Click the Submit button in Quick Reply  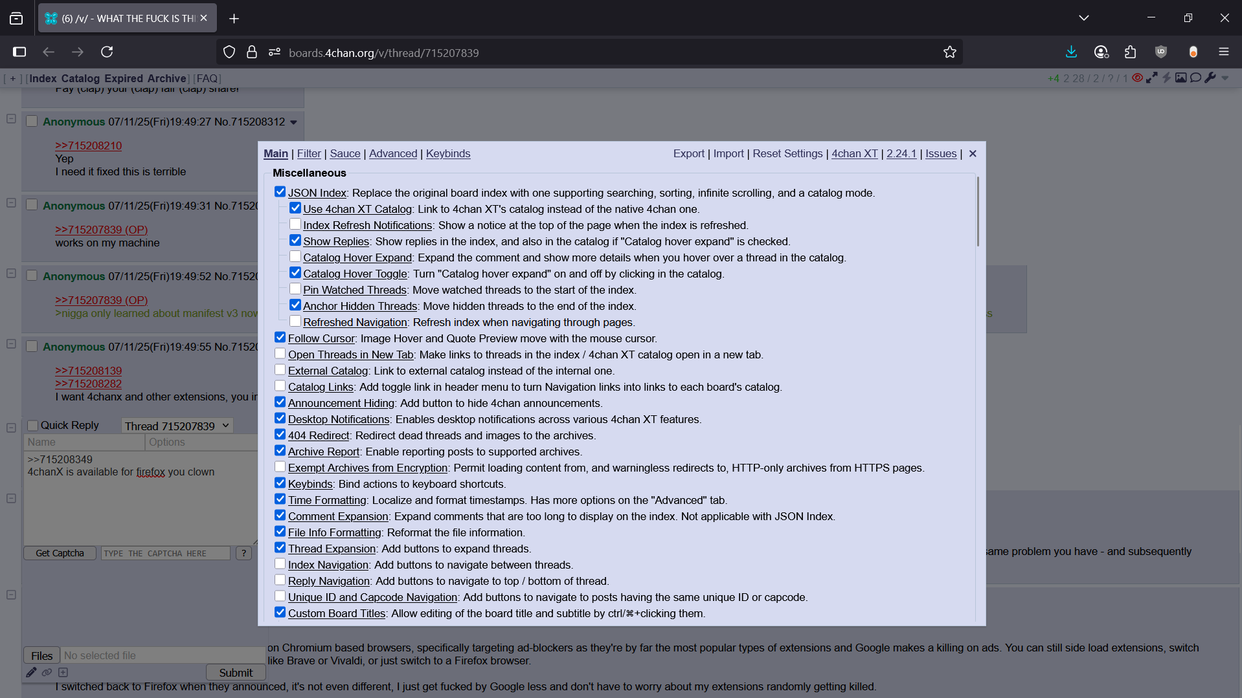tap(236, 673)
